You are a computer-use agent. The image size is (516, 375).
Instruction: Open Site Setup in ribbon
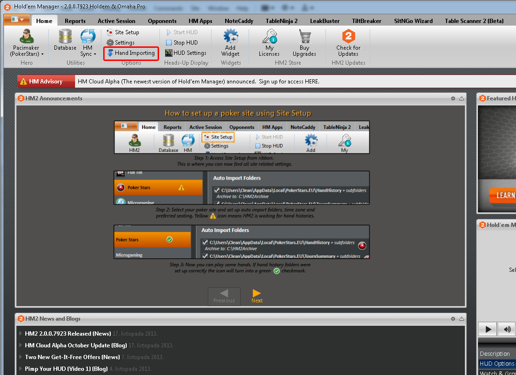pyautogui.click(x=123, y=32)
